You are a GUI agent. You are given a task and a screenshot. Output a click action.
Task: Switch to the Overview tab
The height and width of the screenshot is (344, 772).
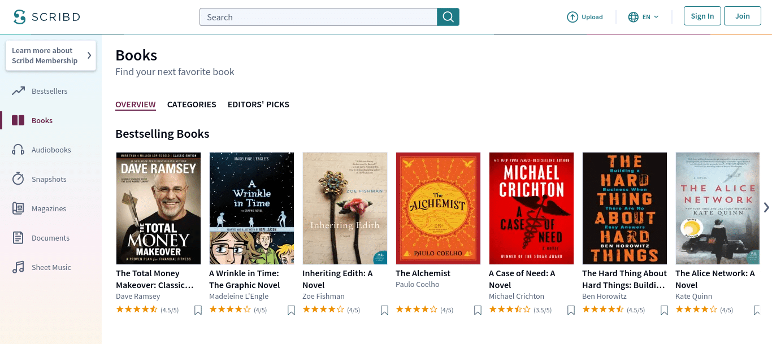pyautogui.click(x=136, y=104)
